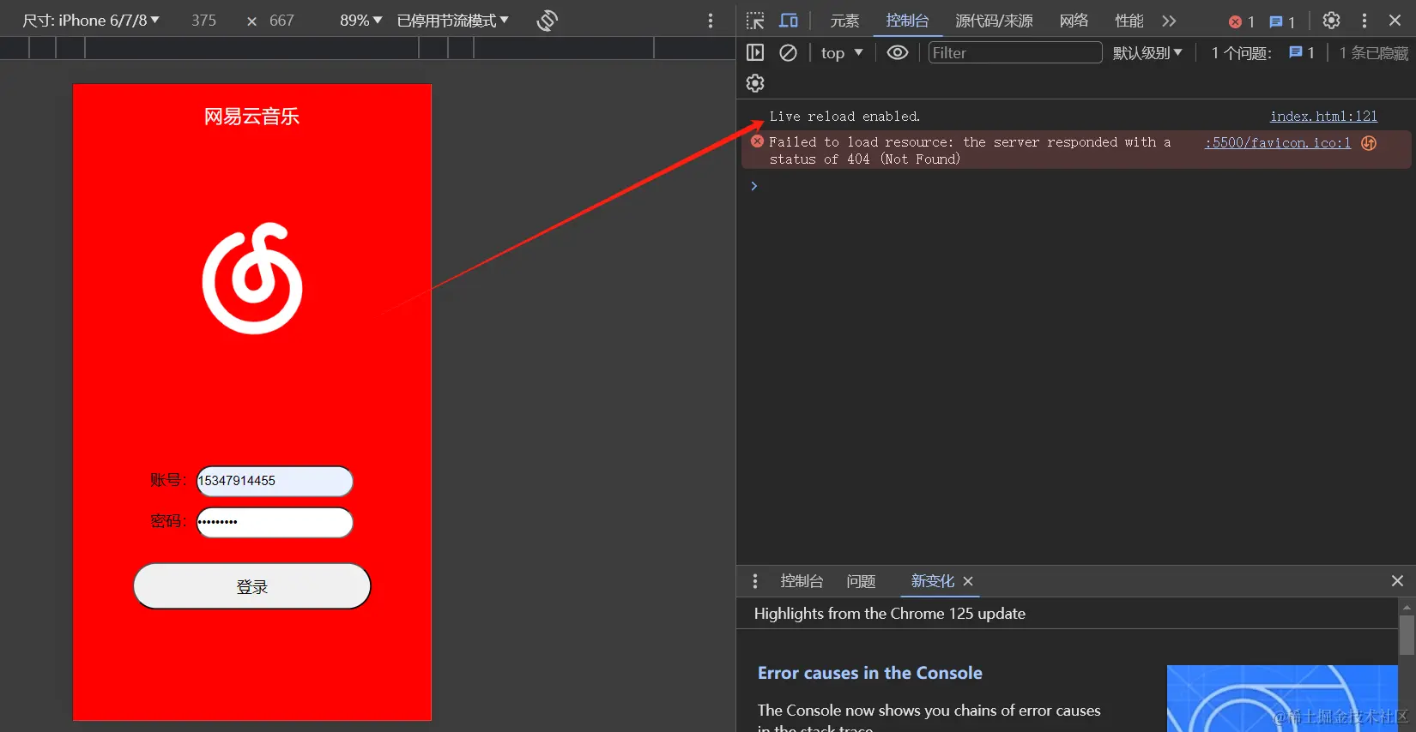Viewport: 1416px width, 732px height.
Task: Open device toolbar more options menu
Action: (711, 21)
